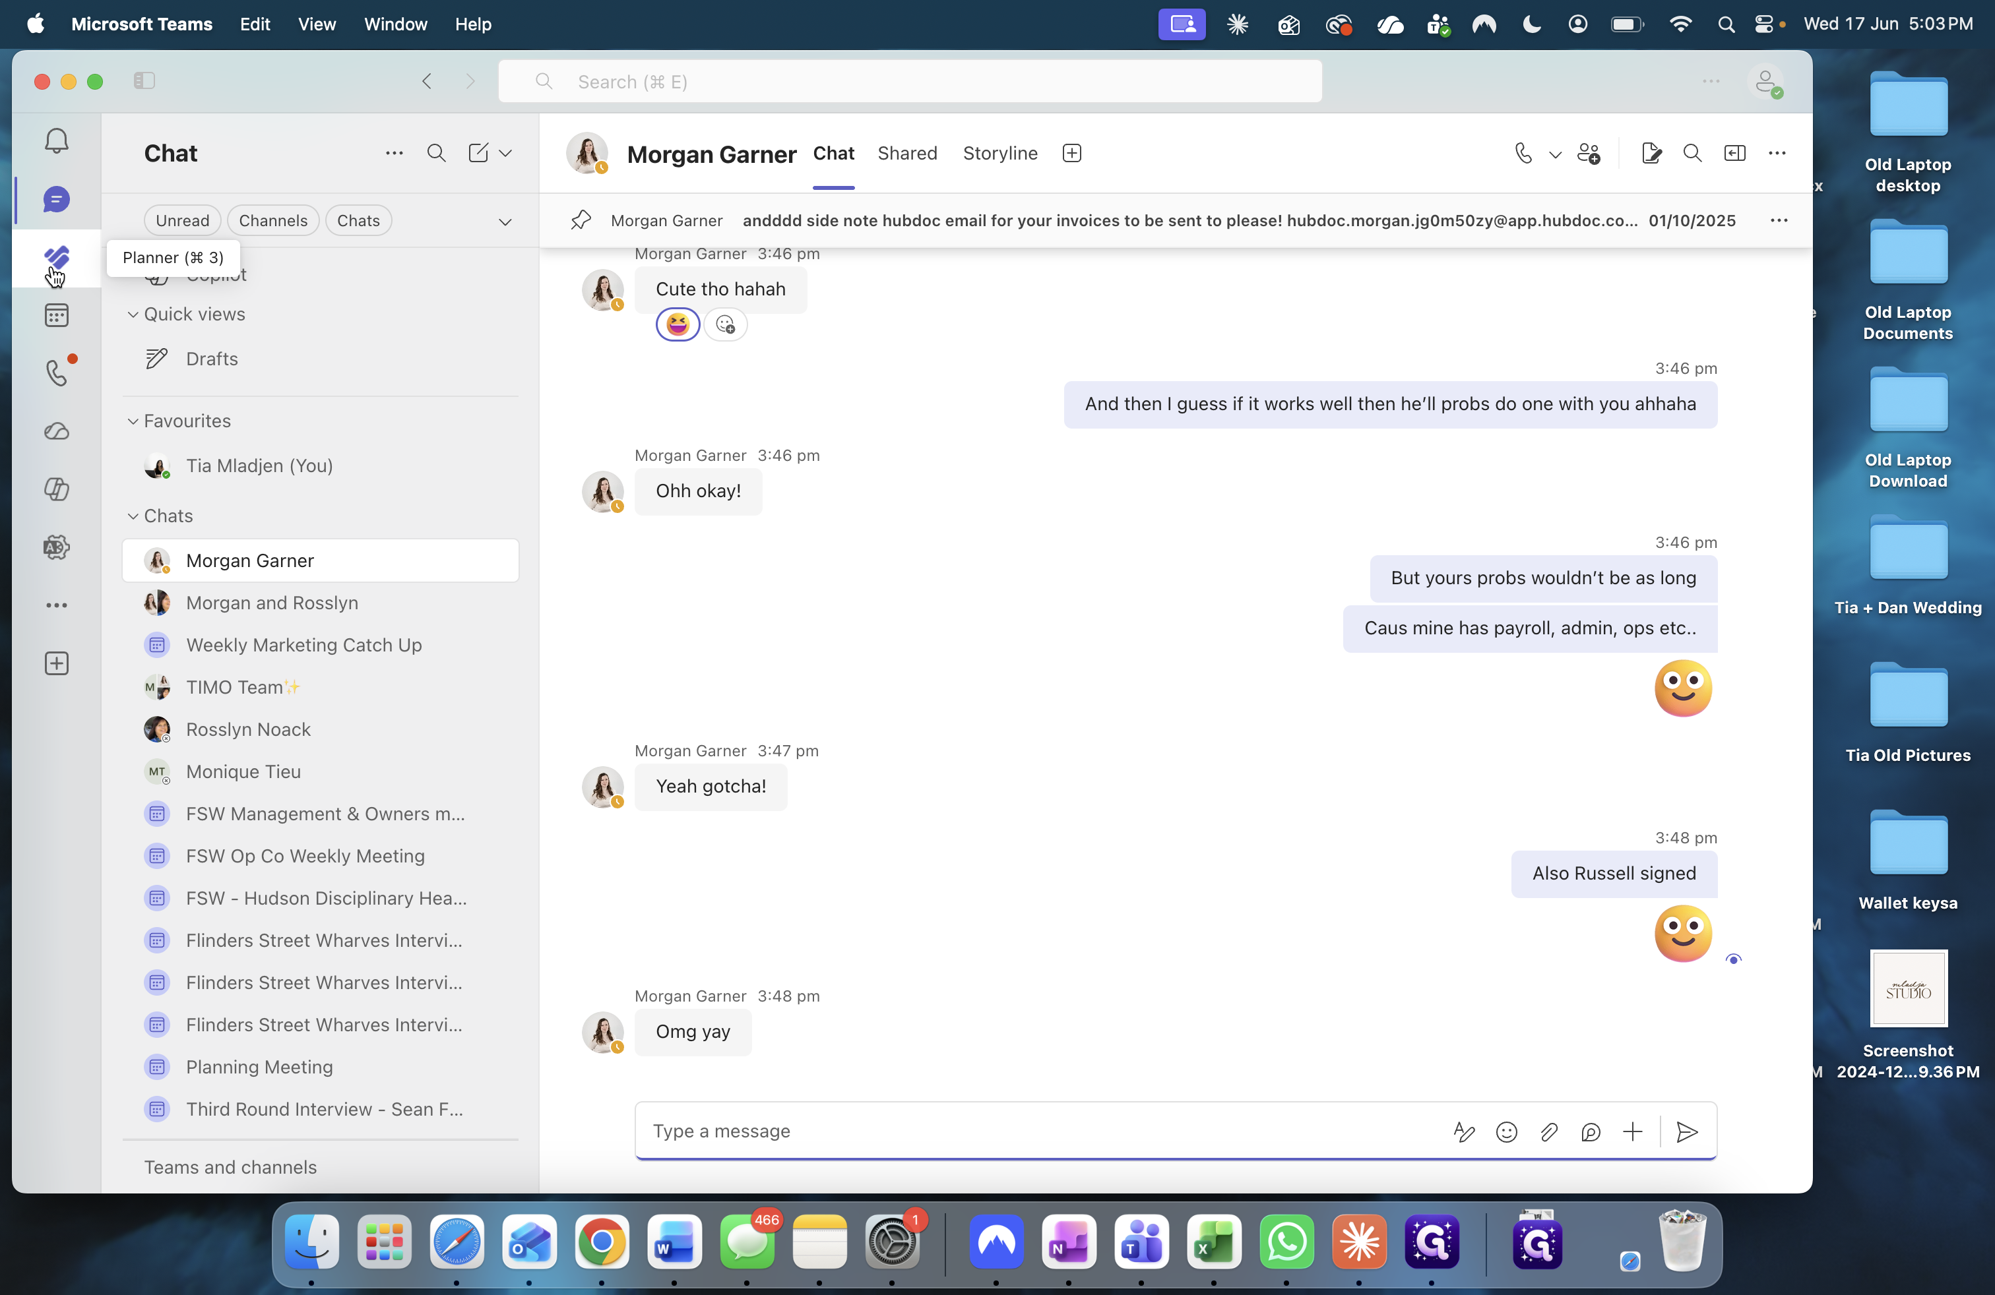Open the Activity bell in the sidebar
Screen dimensions: 1995x1295
tap(56, 140)
